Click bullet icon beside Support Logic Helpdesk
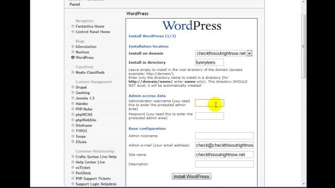The width and height of the screenshot is (335, 188). pos(73,184)
